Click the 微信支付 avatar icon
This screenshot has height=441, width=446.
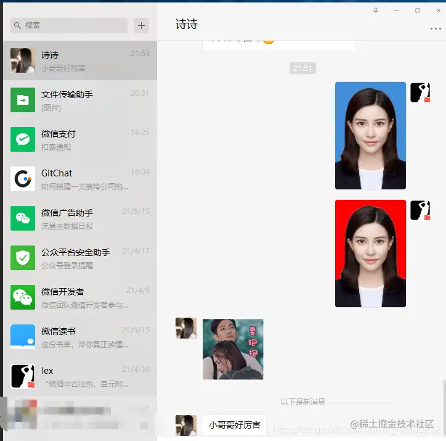[23, 139]
